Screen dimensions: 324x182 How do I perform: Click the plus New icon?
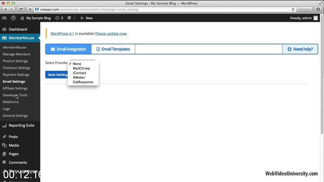click(82, 18)
